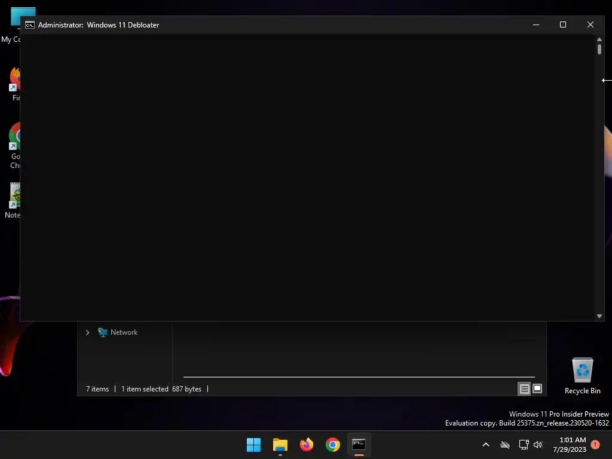The image size is (612, 459).
Task: Select the Google Chrome desktop shortcut
Action: 14,146
